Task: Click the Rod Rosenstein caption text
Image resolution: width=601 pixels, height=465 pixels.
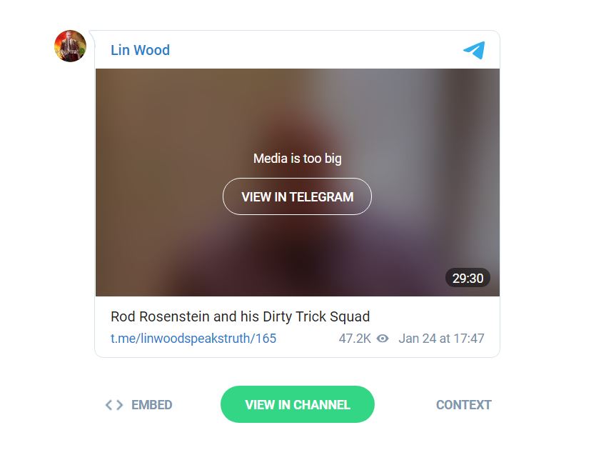Action: pos(241,316)
